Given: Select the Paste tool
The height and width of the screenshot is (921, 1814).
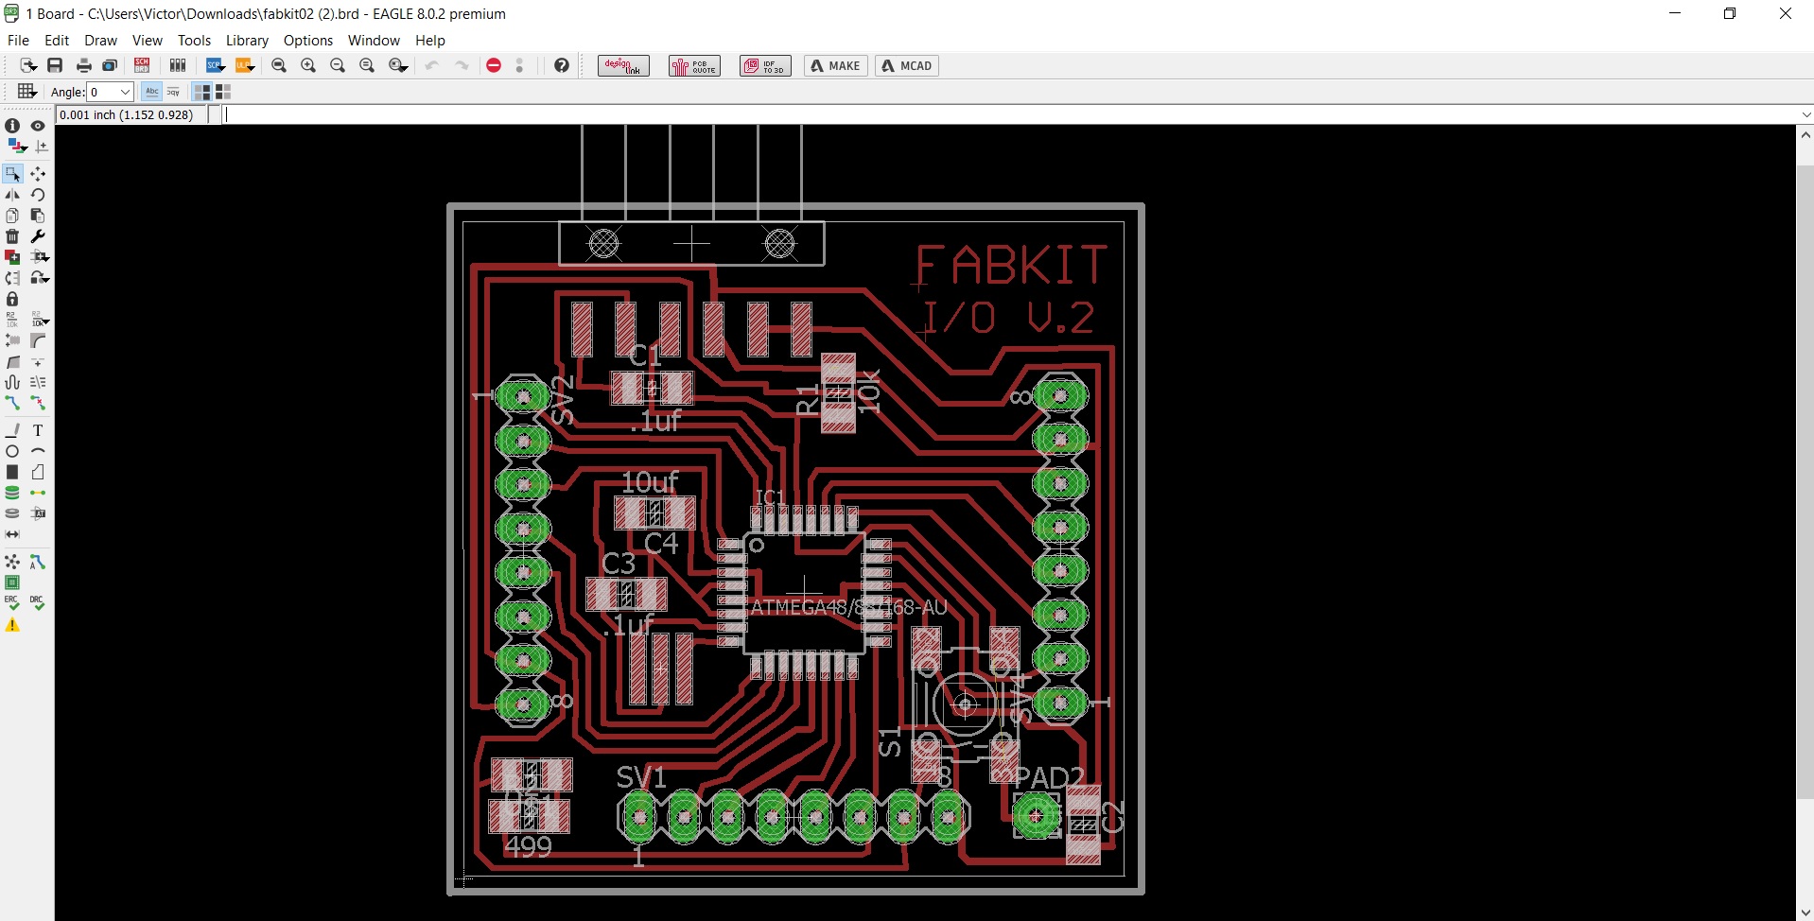Looking at the screenshot, I should (x=38, y=216).
